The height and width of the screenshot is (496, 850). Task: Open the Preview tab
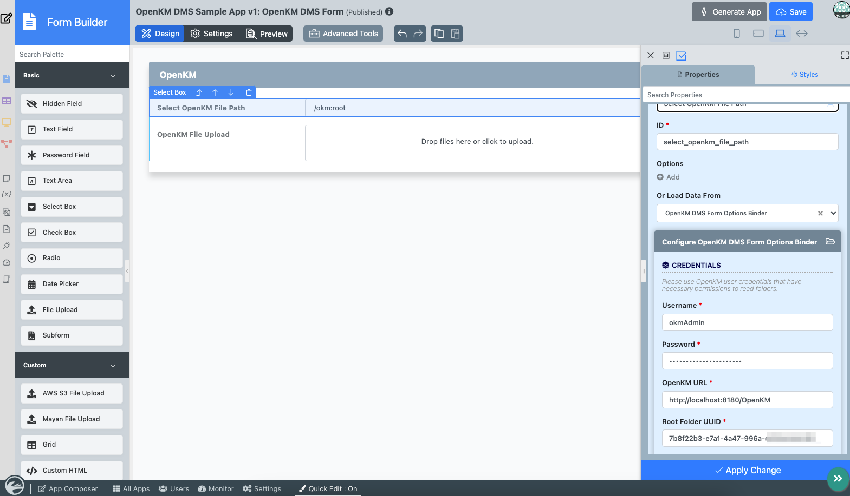tap(267, 34)
